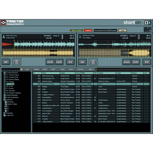The width and height of the screenshot is (153, 153).
Task: Open the search field dropdown arrow
Action: pyautogui.click(x=21, y=69)
